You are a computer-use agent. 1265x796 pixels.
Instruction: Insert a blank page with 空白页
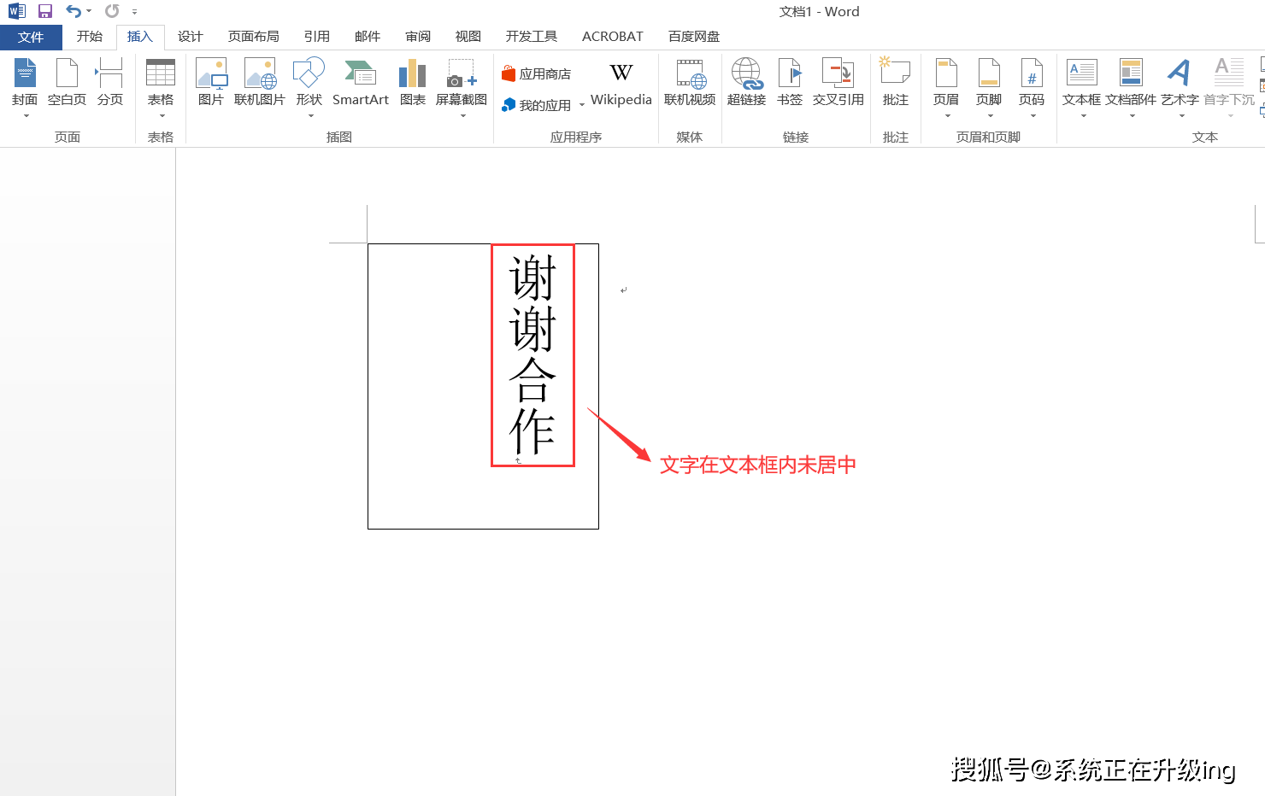(67, 83)
